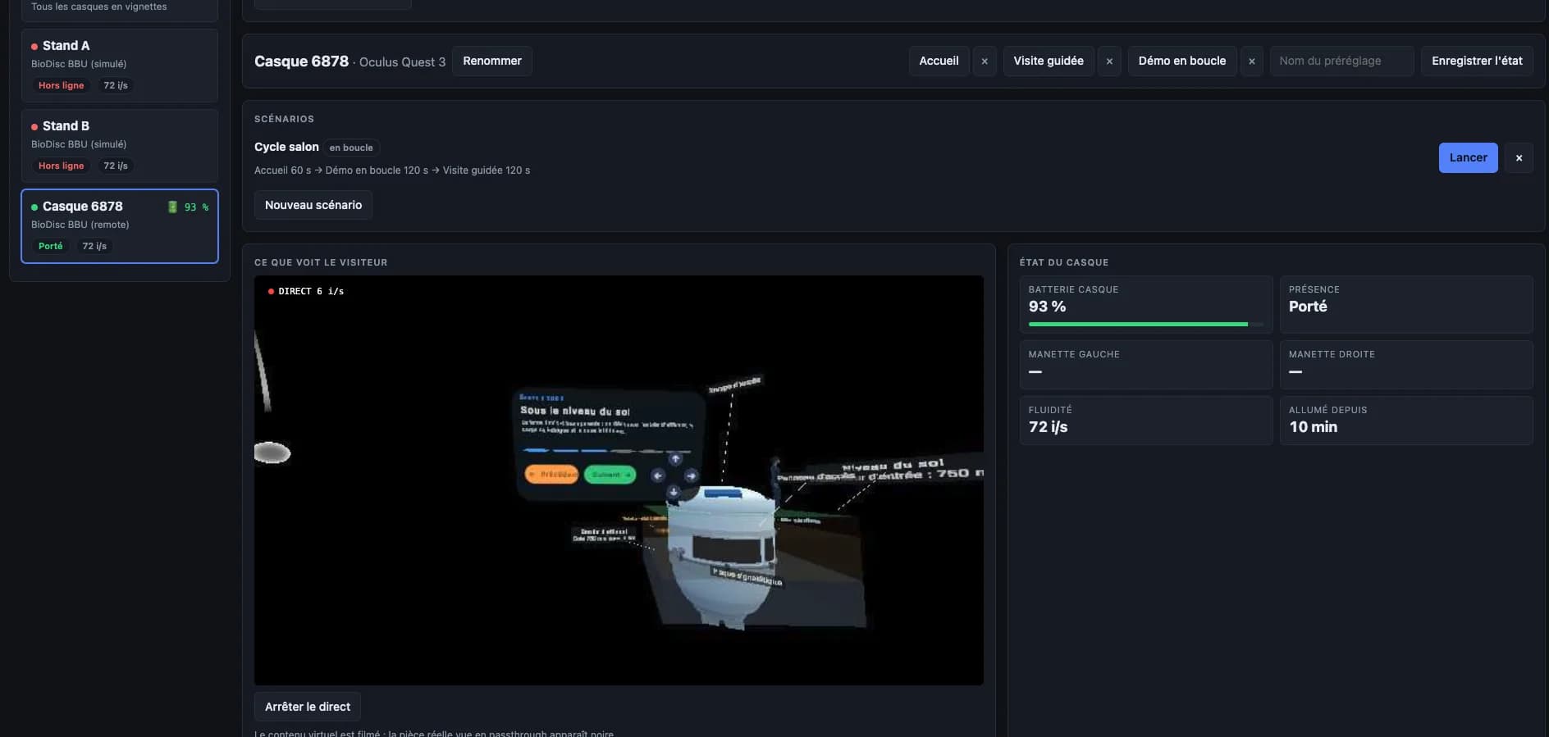
Task: Stop the live stream with Arrêter le direct
Action: coord(308,707)
